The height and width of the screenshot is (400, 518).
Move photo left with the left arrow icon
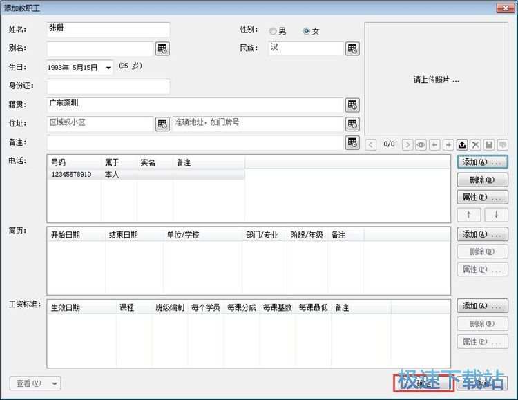coord(434,145)
